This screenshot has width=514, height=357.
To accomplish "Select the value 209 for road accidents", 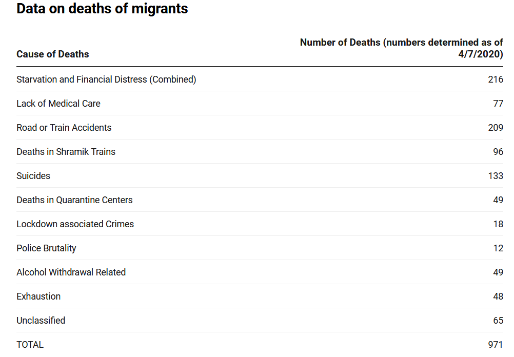I will click(x=496, y=128).
